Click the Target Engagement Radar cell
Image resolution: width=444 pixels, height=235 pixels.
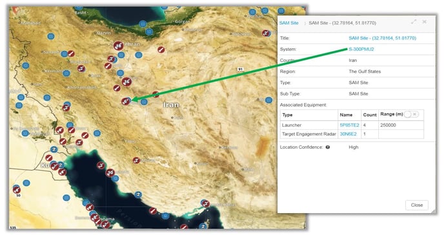(x=309, y=134)
